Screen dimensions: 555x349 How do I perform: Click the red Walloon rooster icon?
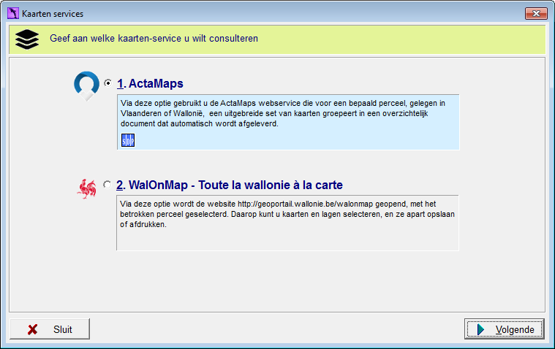pos(87,189)
